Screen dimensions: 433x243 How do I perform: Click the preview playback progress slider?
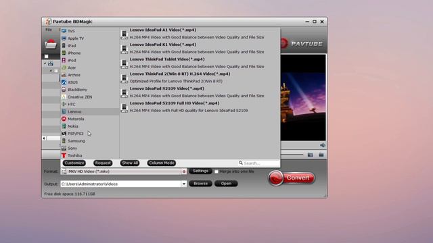tap(292, 155)
